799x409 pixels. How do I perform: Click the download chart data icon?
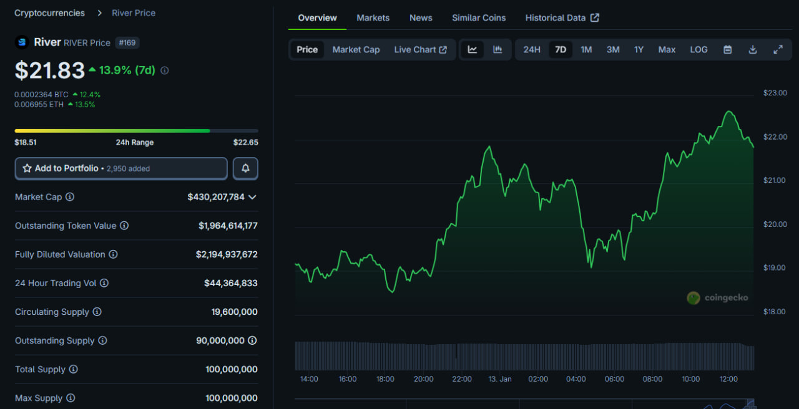point(753,50)
